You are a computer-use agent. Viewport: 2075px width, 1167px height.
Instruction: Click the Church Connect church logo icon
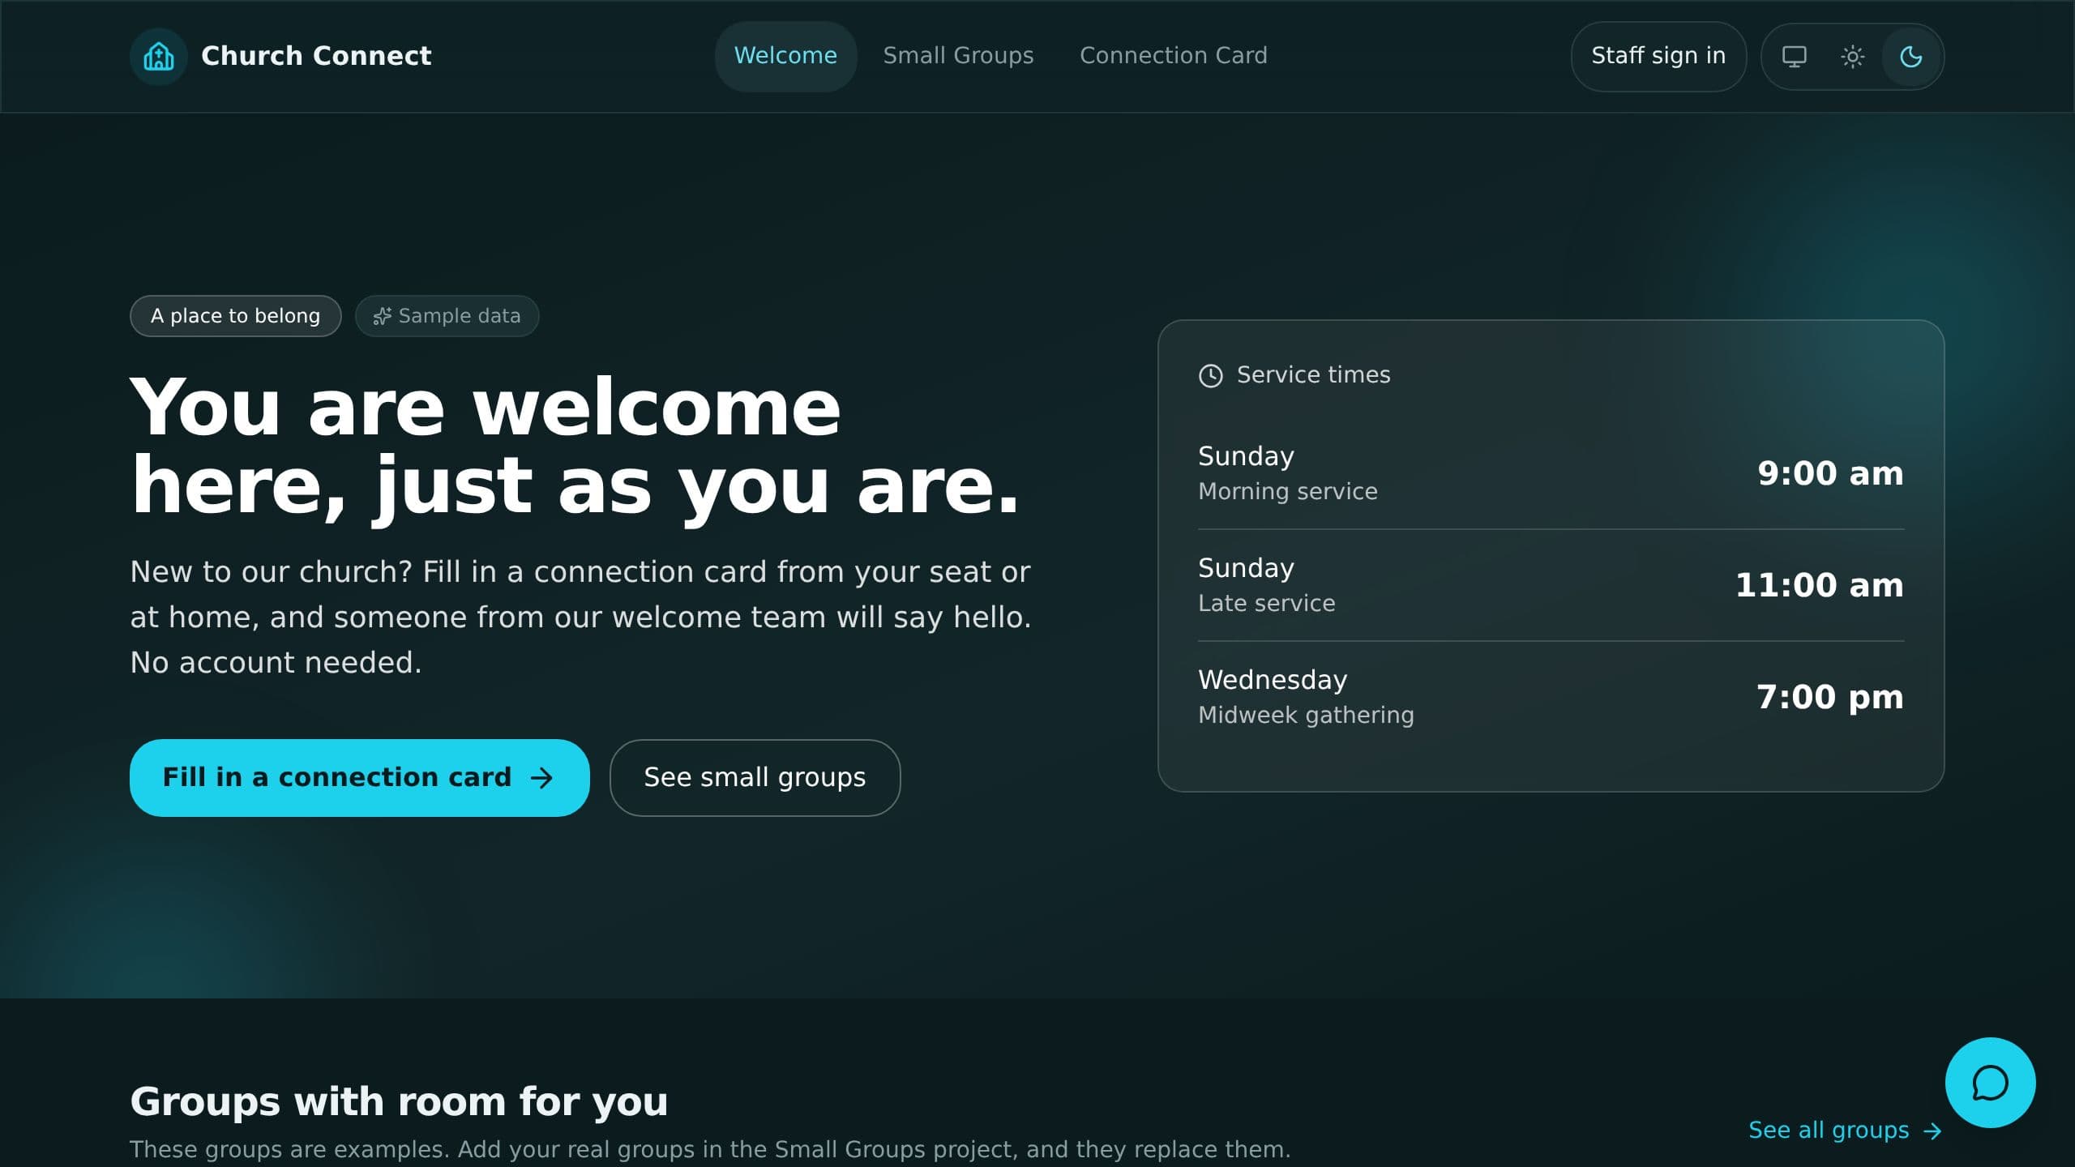(x=159, y=57)
